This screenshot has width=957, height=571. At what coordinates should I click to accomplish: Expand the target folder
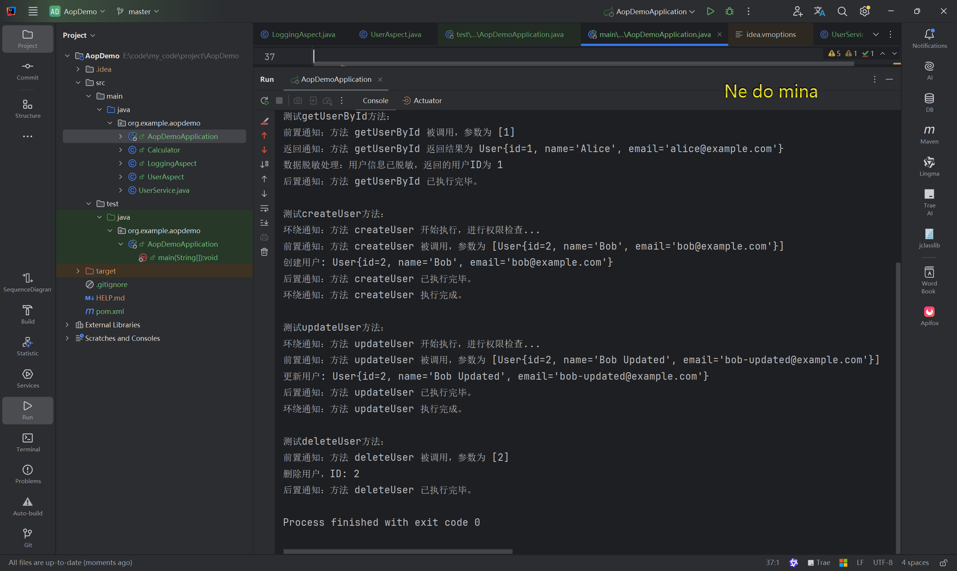[x=78, y=271]
